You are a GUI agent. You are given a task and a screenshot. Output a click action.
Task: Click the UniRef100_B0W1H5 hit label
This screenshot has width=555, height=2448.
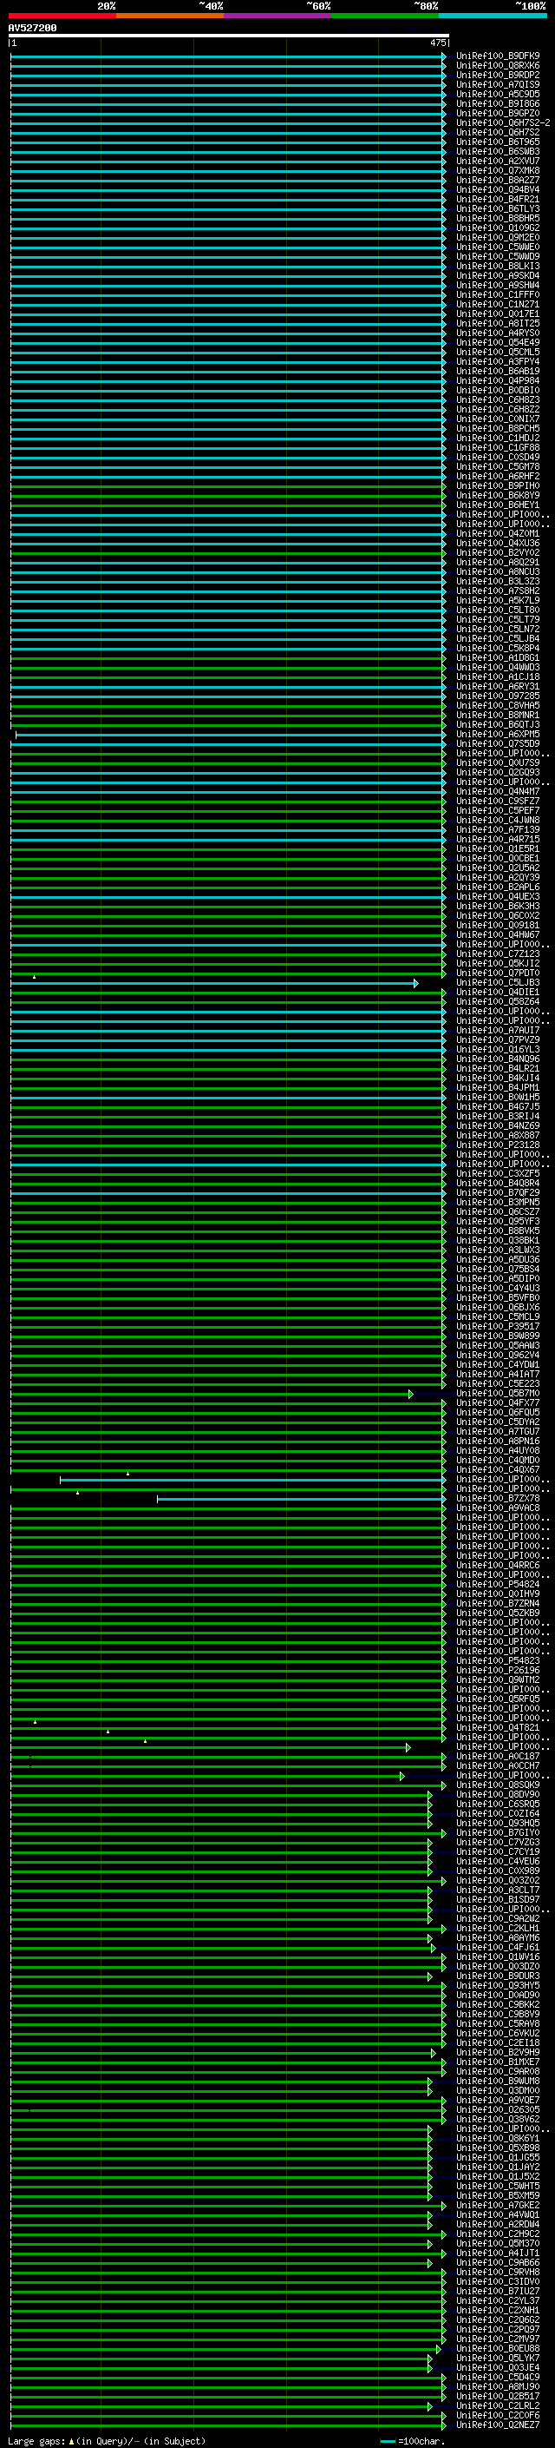tap(498, 1097)
